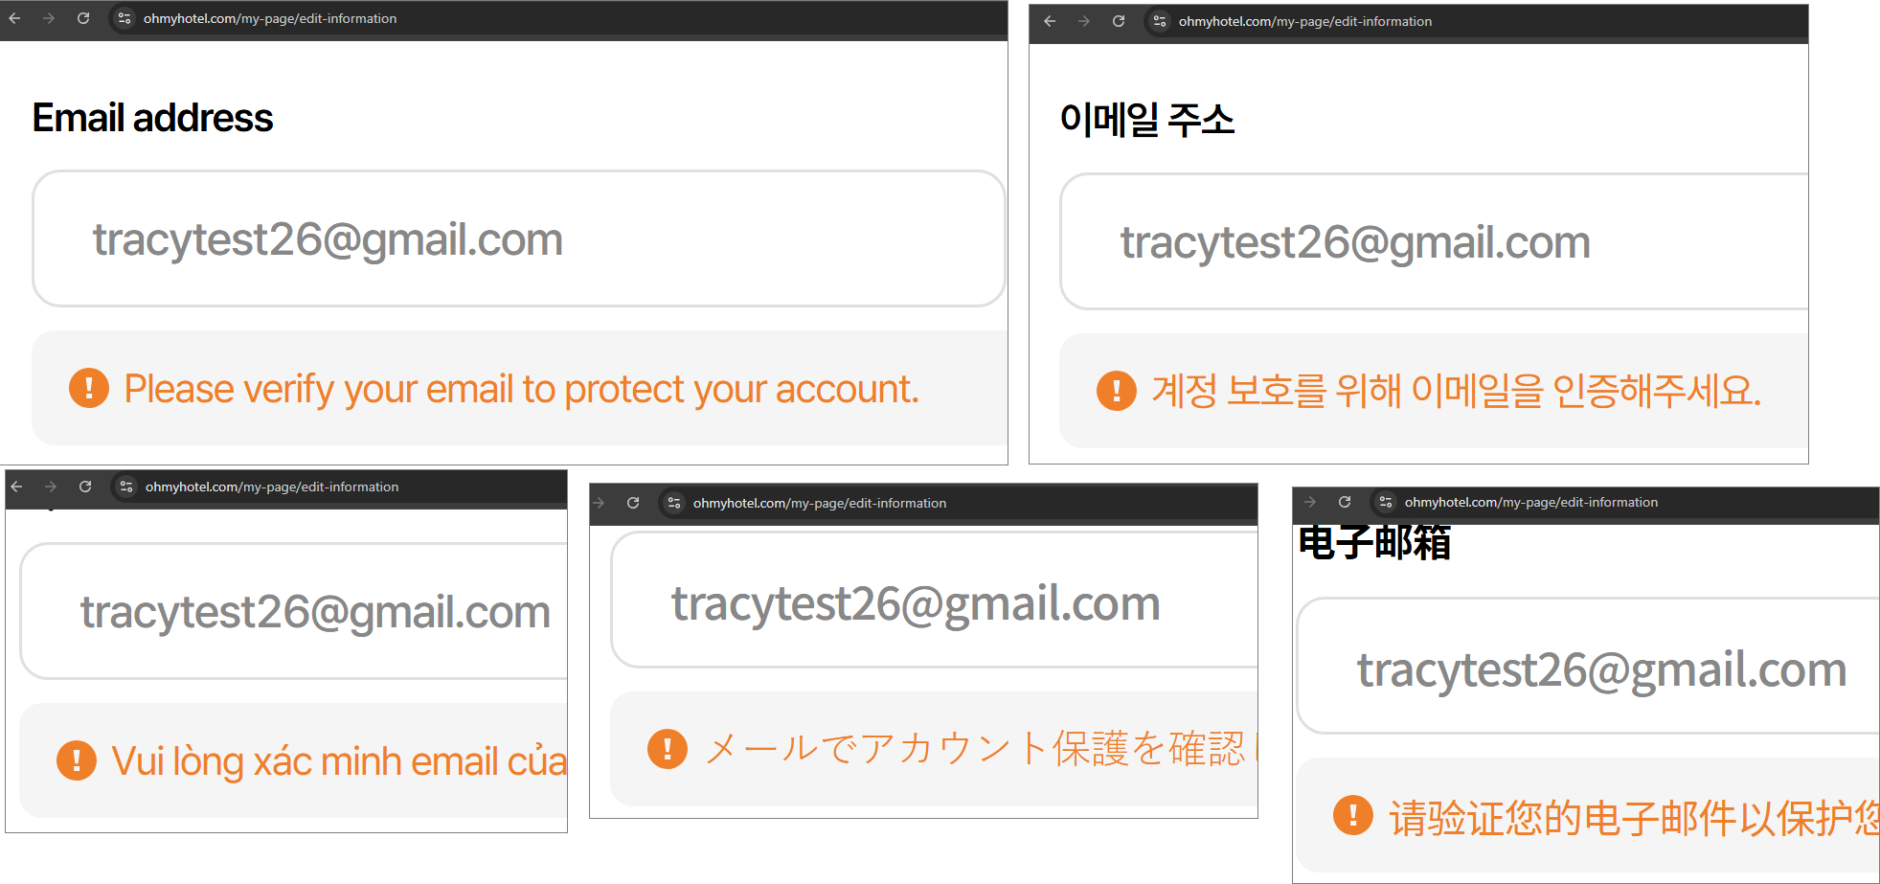Reload the Japanese-language page
Screen dimensions: 1880x884
[633, 503]
